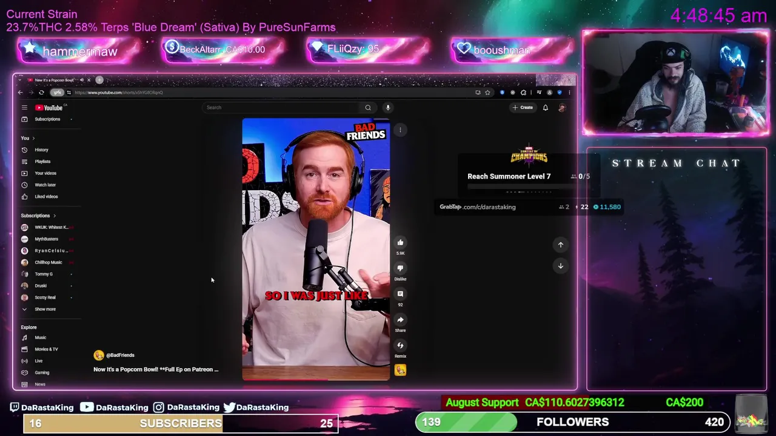Open a new browser tab
This screenshot has width=776, height=436.
click(99, 80)
